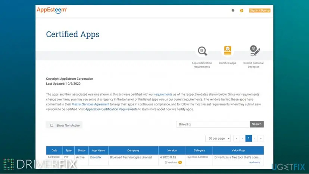Screen dimensions: 309x174
Task: Open App certification requirements magnifier icon
Action: tap(202, 51)
